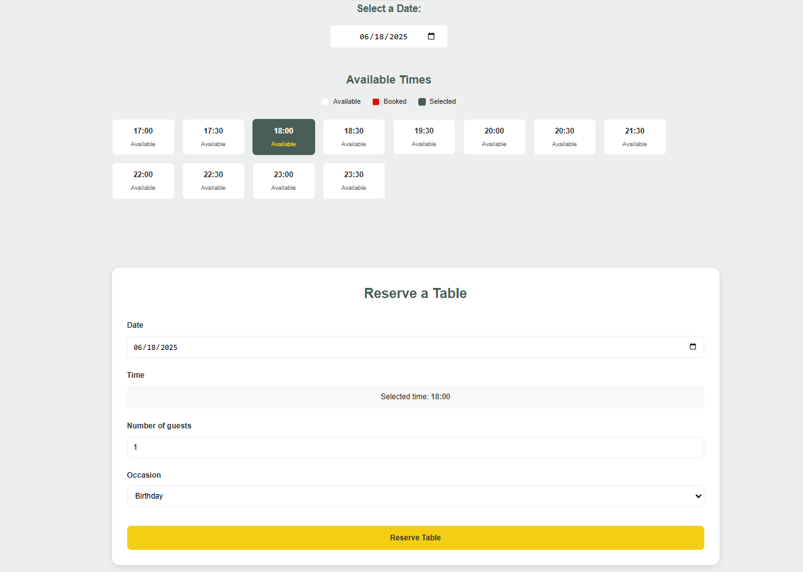Screen dimensions: 803x572
Task: Open calendar picker in reservation form Date field
Action: point(692,347)
